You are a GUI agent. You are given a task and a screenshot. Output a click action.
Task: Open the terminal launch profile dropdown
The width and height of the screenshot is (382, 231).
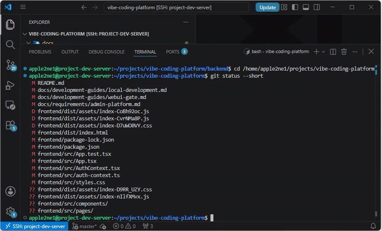323,52
